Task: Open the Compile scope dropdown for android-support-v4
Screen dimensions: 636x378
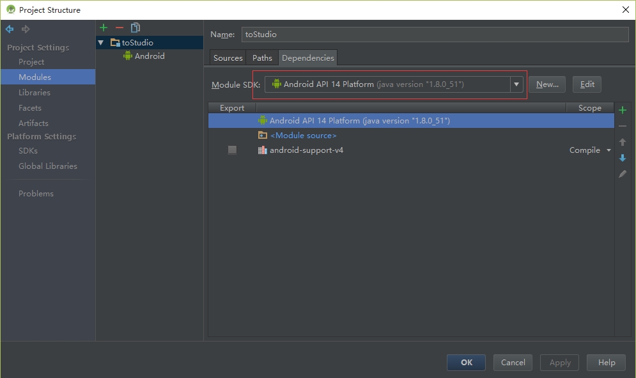Action: pyautogui.click(x=609, y=150)
